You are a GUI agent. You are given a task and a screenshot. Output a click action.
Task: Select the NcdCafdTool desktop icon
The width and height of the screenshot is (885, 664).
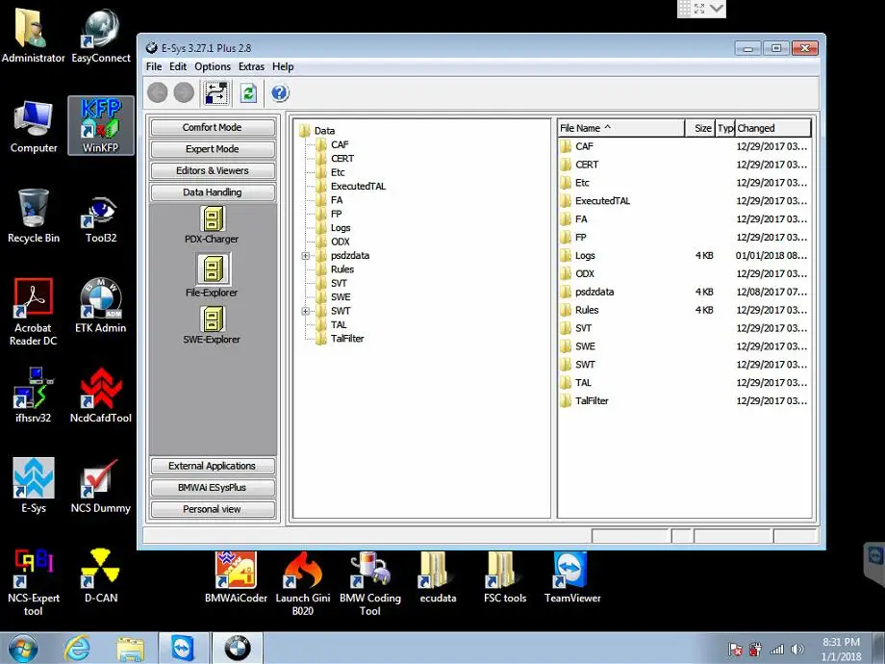[x=101, y=396]
